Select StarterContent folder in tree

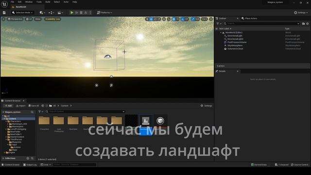[x=17, y=137]
